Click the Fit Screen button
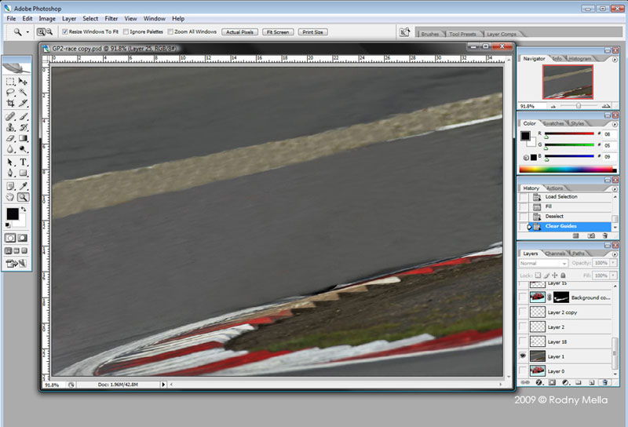This screenshot has width=628, height=427. pyautogui.click(x=277, y=32)
